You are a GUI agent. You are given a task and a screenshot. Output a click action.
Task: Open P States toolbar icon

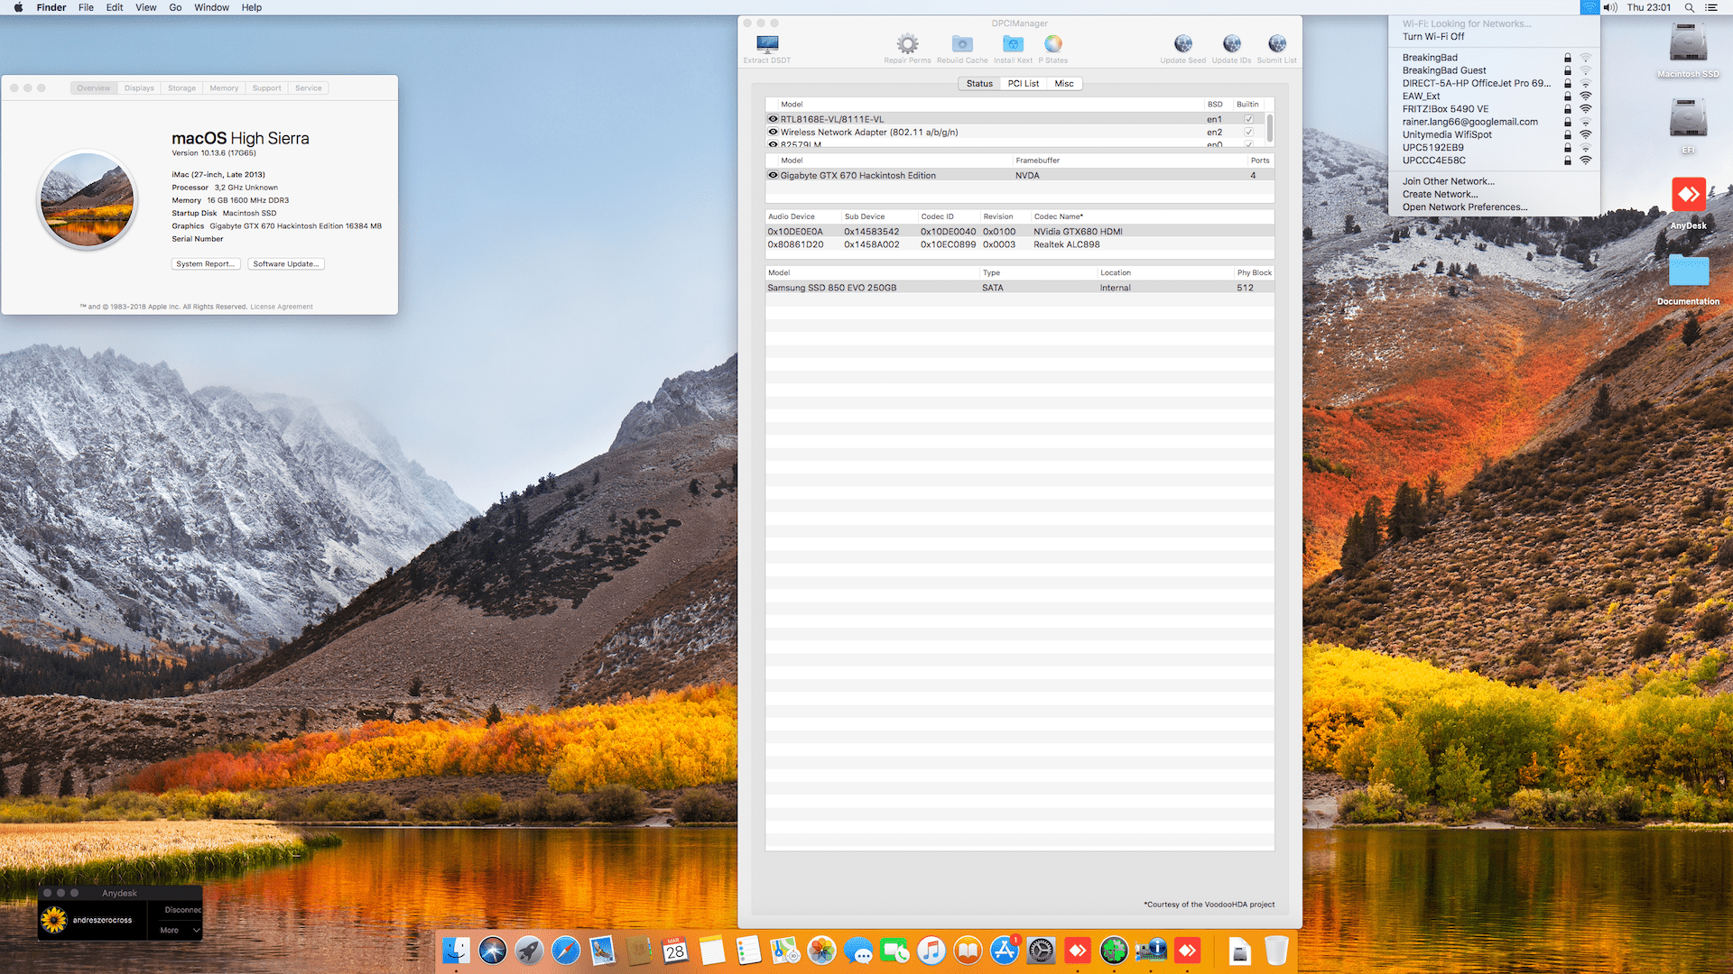click(1053, 48)
